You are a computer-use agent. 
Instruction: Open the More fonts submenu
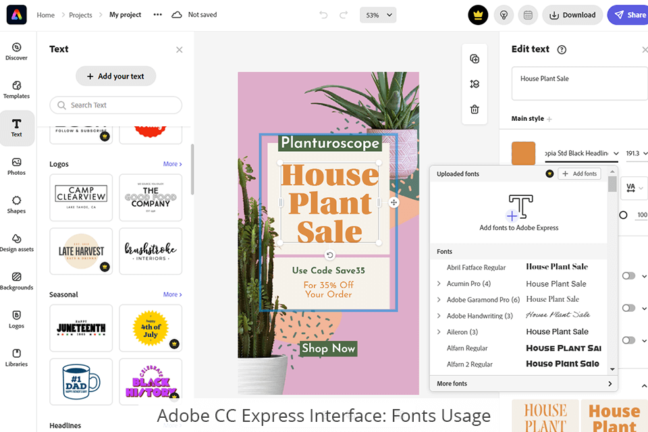click(x=524, y=383)
